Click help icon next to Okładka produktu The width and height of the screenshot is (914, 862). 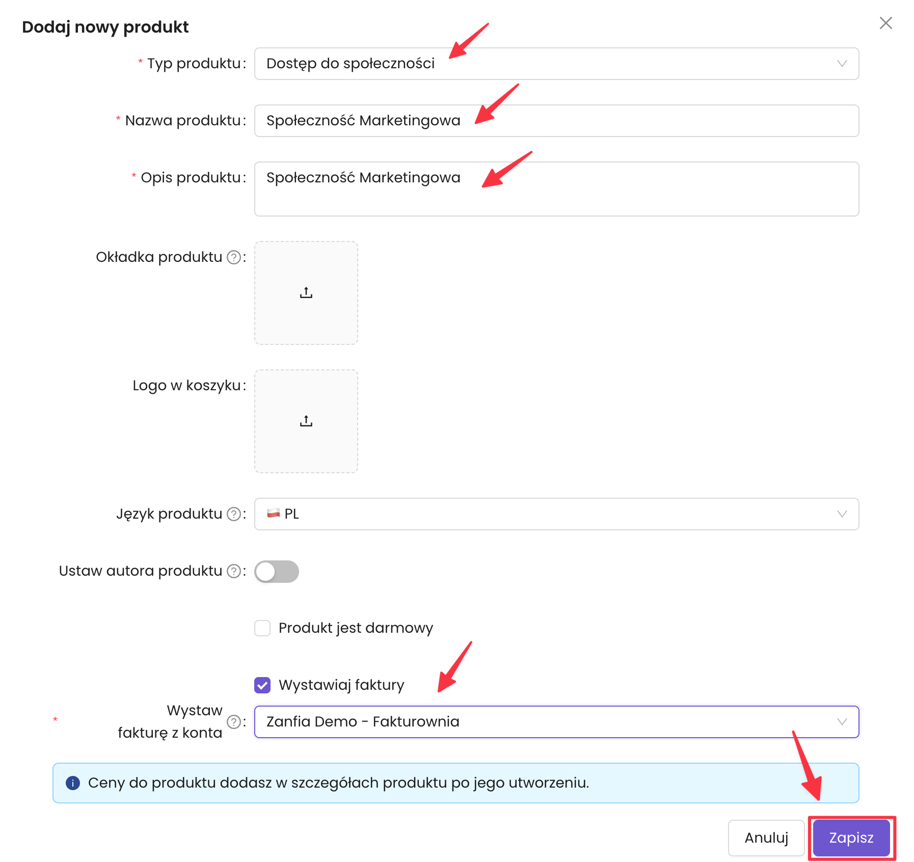click(233, 257)
